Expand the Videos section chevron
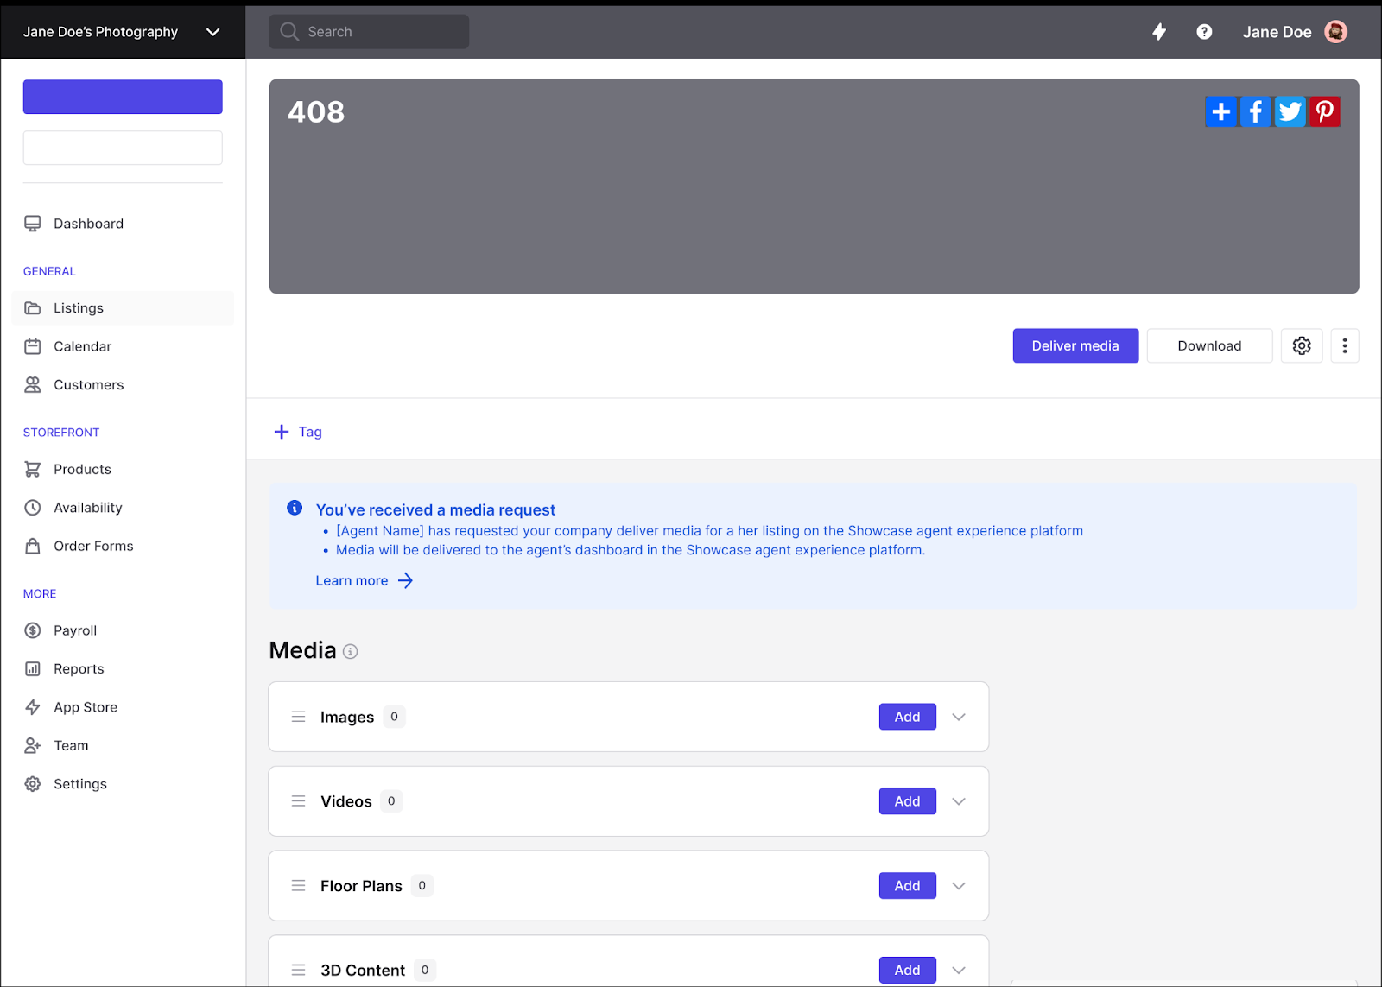The height and width of the screenshot is (987, 1382). [x=959, y=801]
